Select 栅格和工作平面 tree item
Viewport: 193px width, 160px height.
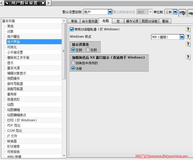pyautogui.click(x=18, y=58)
